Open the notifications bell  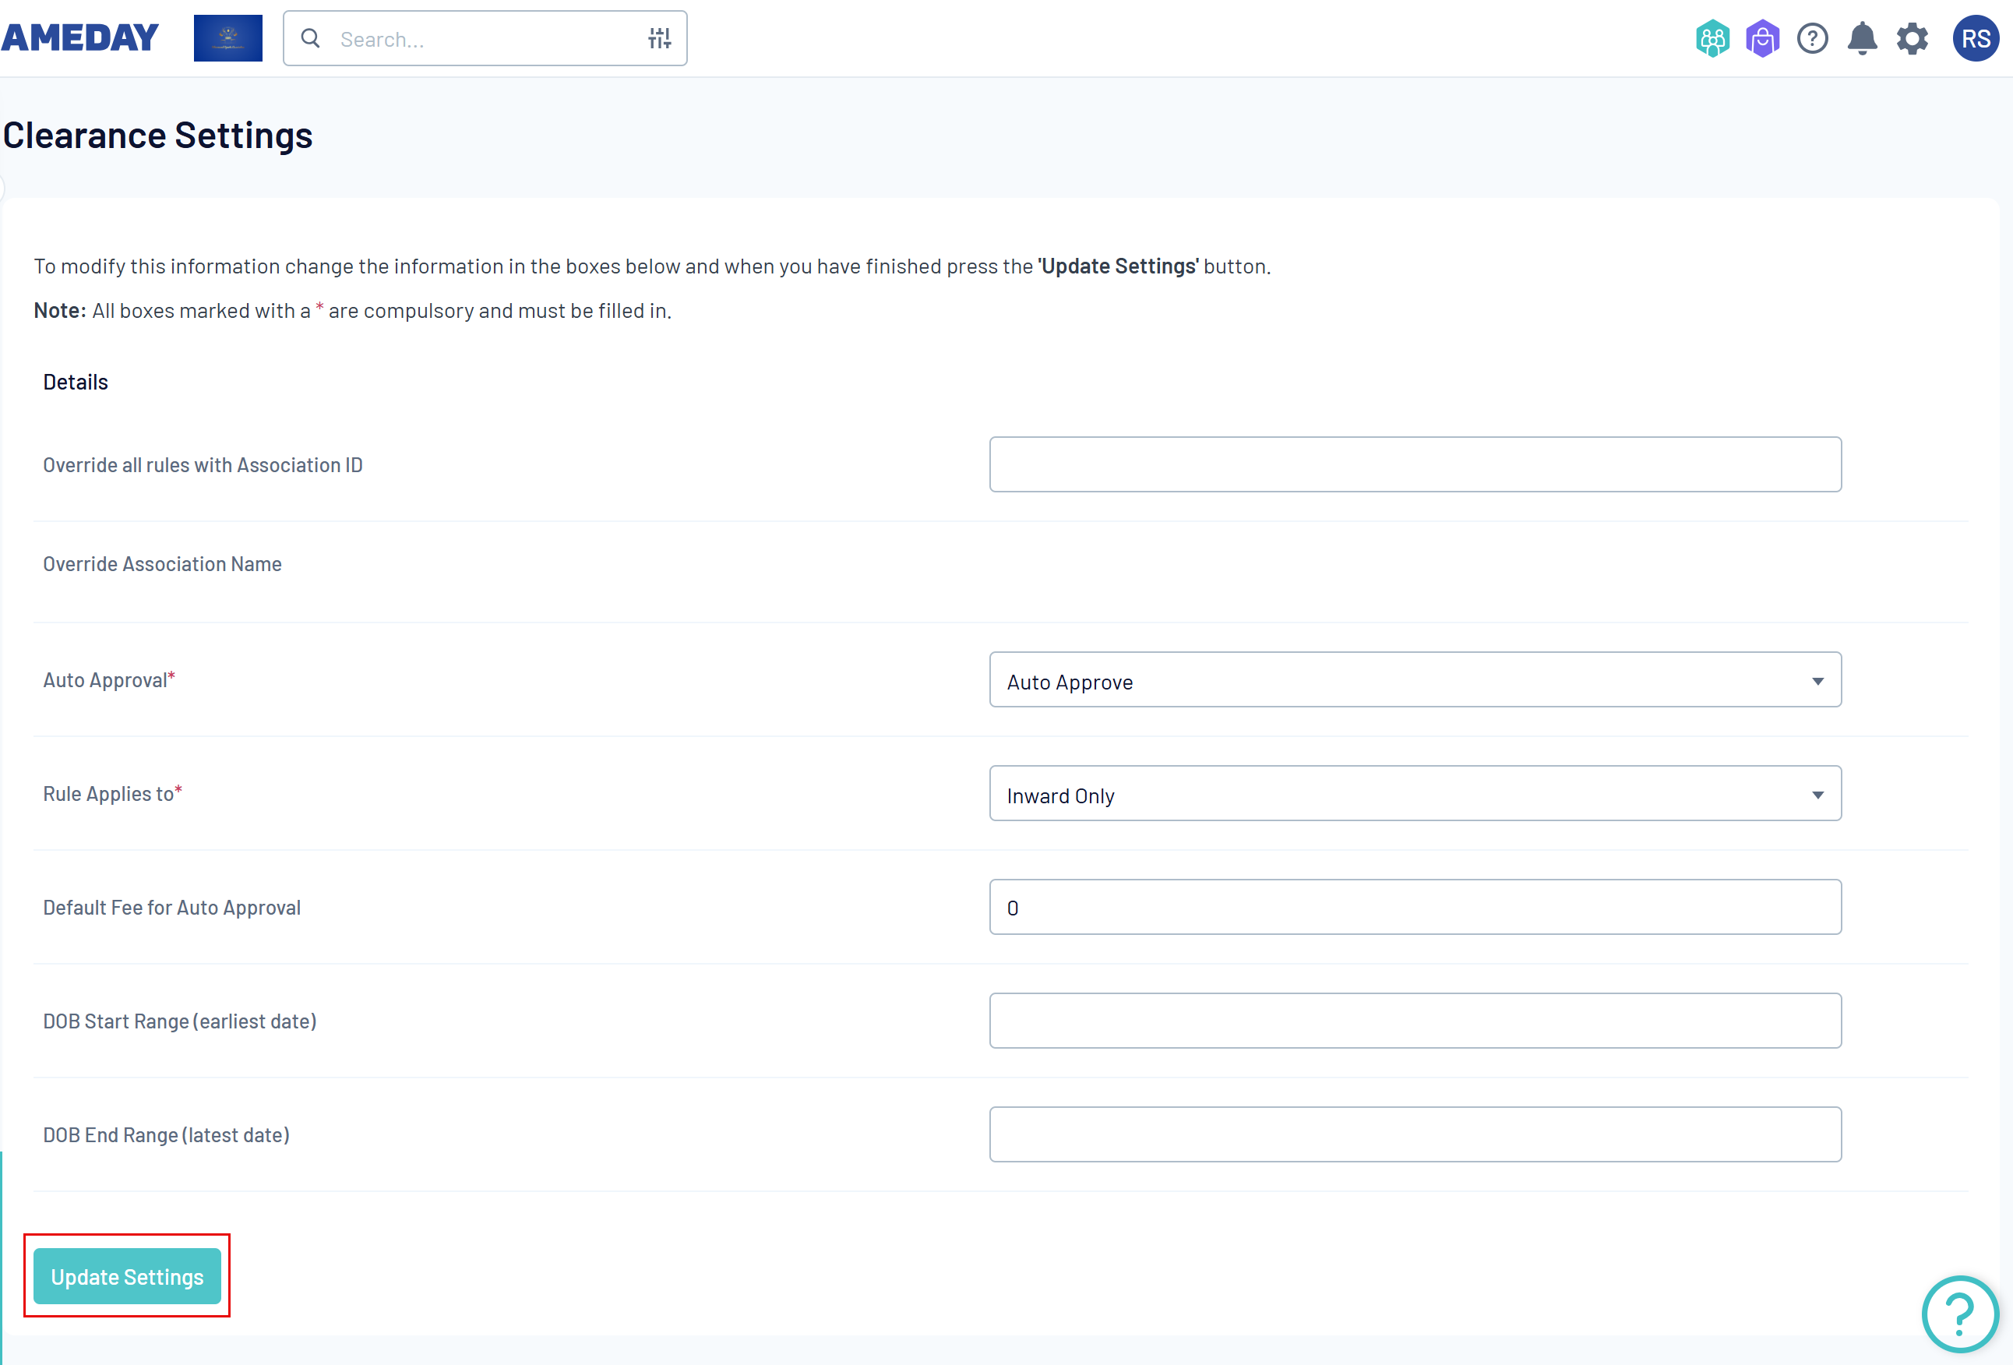pos(1863,38)
